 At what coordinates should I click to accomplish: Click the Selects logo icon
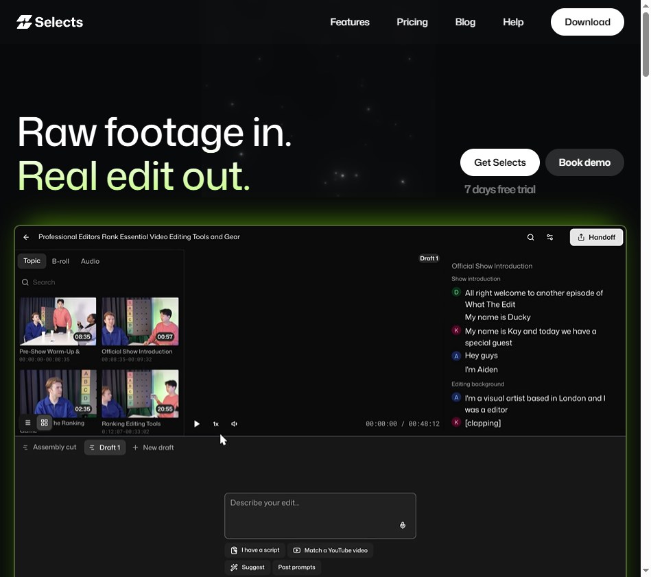click(24, 22)
